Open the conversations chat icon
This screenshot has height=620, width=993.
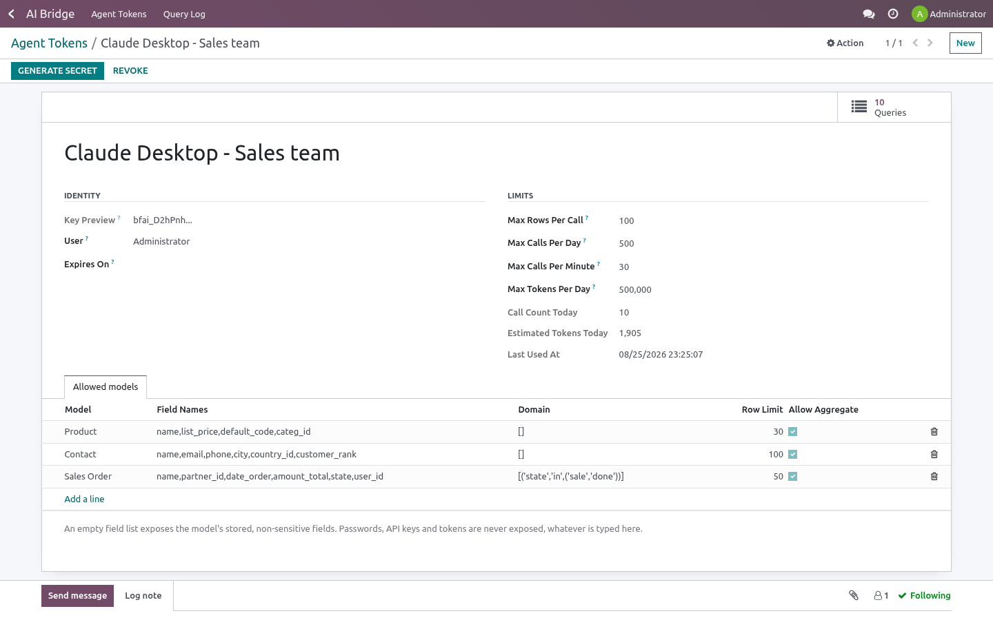tap(869, 14)
